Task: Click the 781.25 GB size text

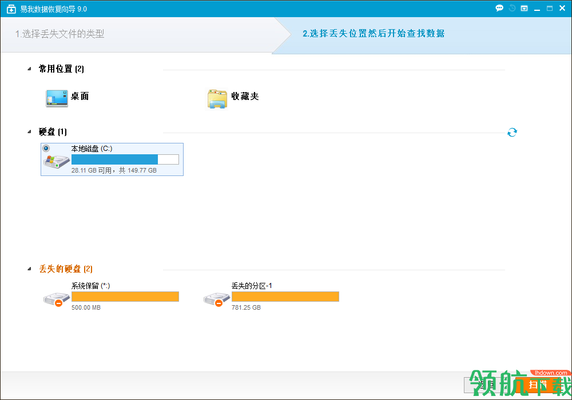Action: pos(246,307)
